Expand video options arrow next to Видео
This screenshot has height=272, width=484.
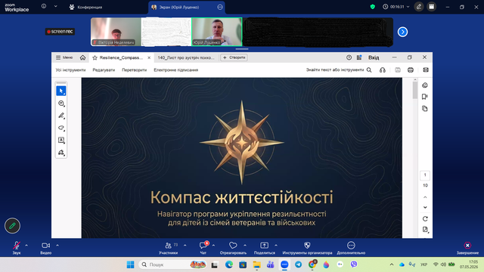[x=57, y=246]
